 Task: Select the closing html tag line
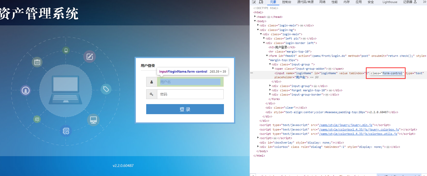(x=259, y=156)
